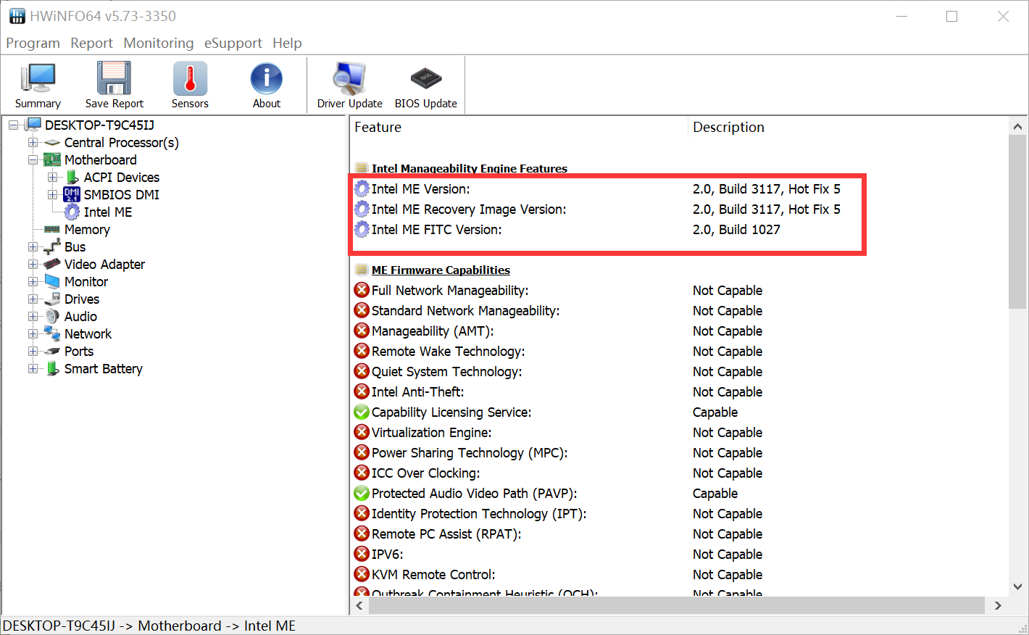Click the horizontal scrollbar left arrow
The width and height of the screenshot is (1029, 635).
(x=359, y=605)
